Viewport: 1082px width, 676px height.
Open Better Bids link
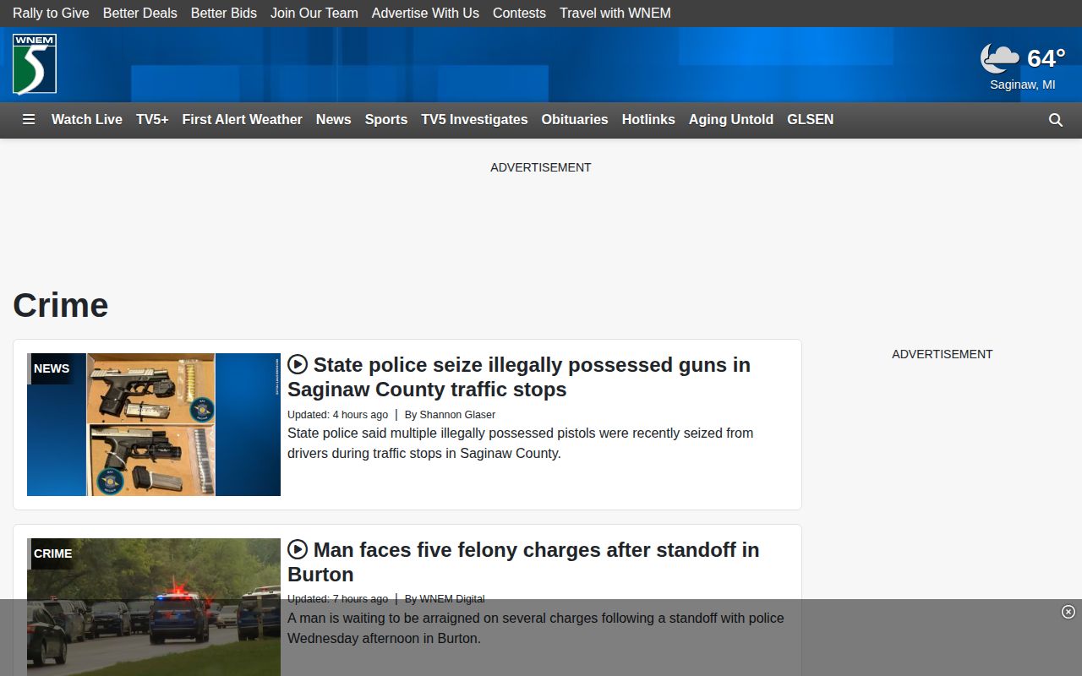click(x=224, y=13)
